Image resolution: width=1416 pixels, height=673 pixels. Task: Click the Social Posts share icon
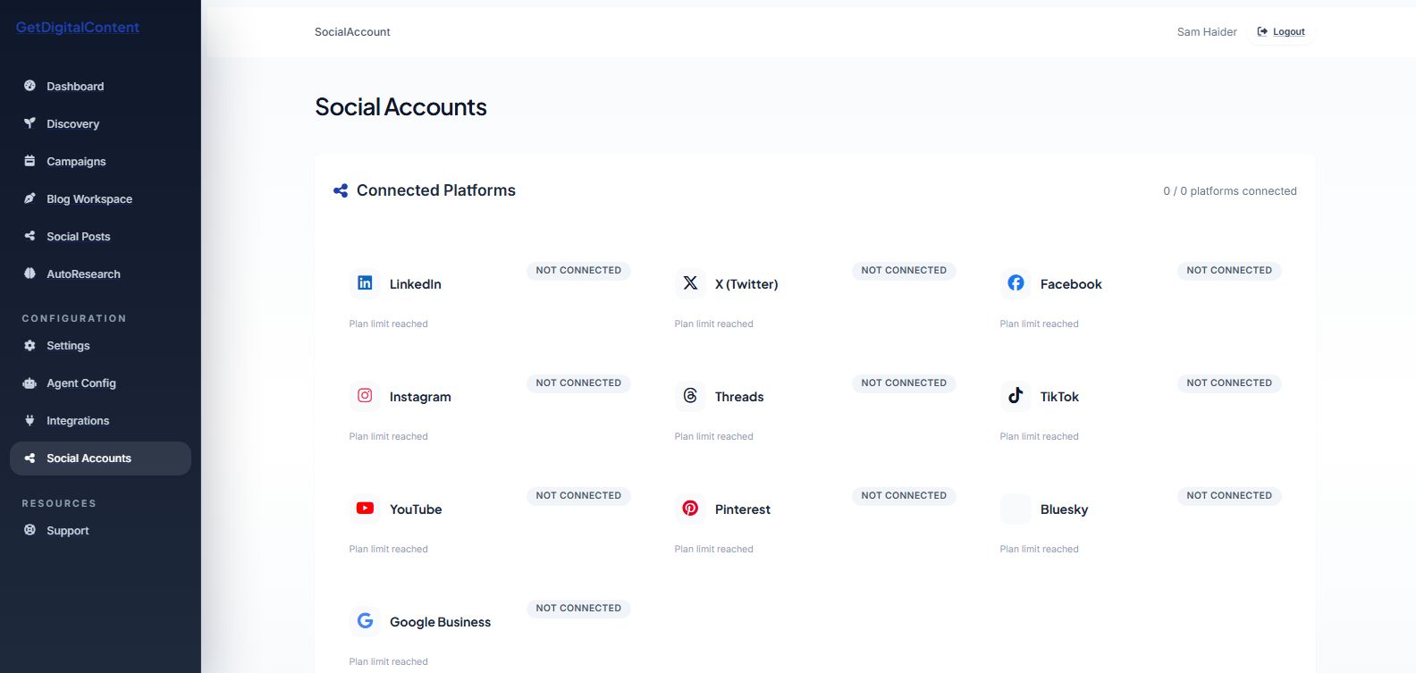(x=29, y=236)
